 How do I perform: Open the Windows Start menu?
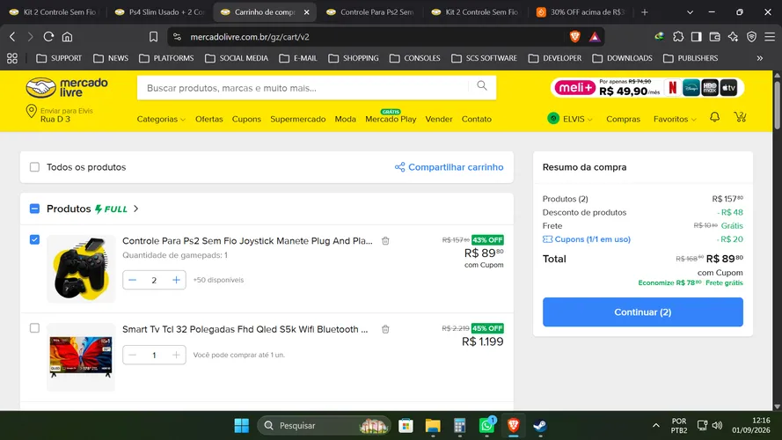point(241,426)
